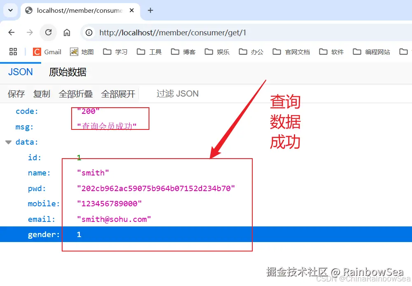Open the 办公 bookmark folder

click(251, 52)
